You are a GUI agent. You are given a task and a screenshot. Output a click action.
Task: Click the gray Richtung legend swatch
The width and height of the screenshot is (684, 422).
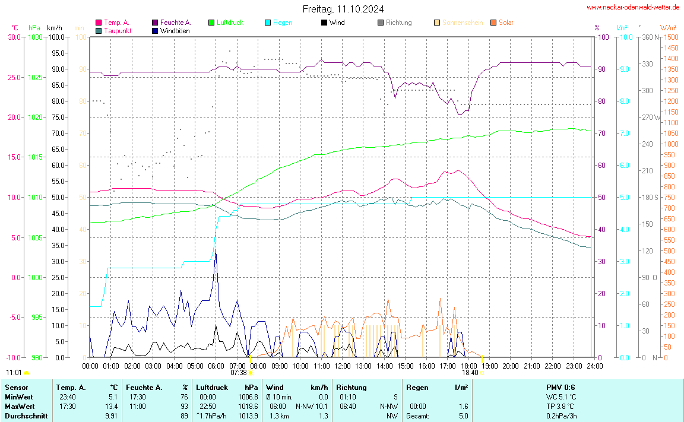coord(380,23)
